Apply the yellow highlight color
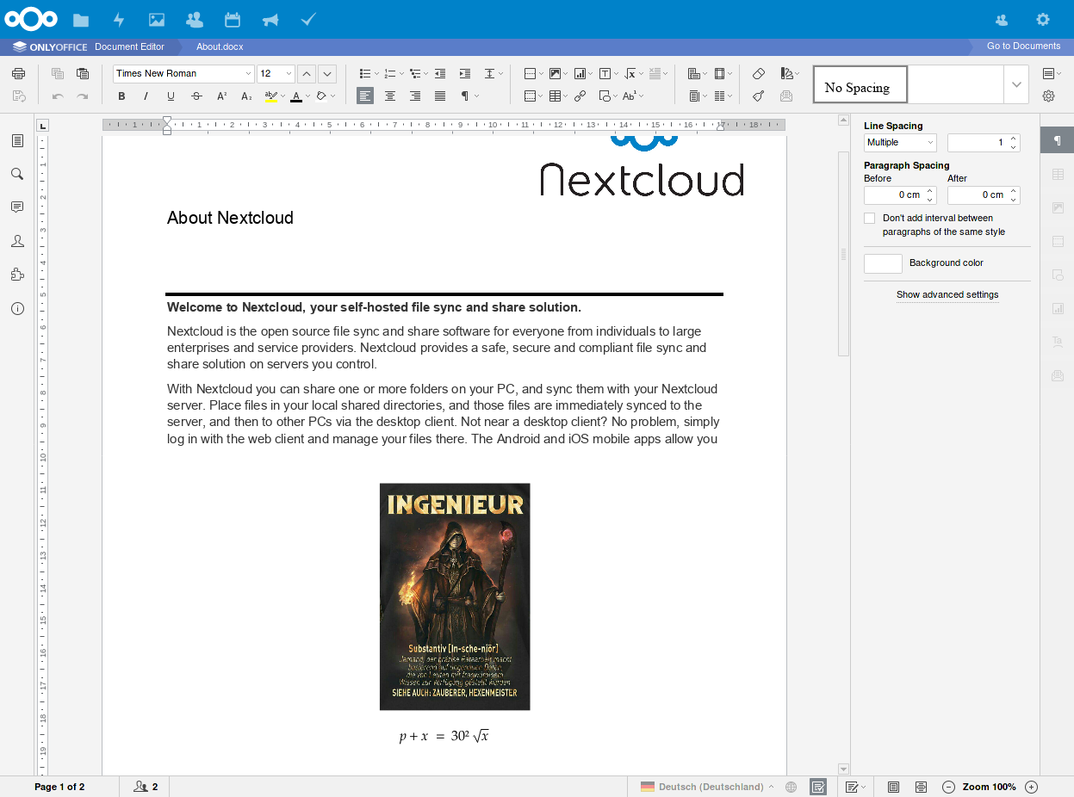1074x797 pixels. [x=270, y=96]
